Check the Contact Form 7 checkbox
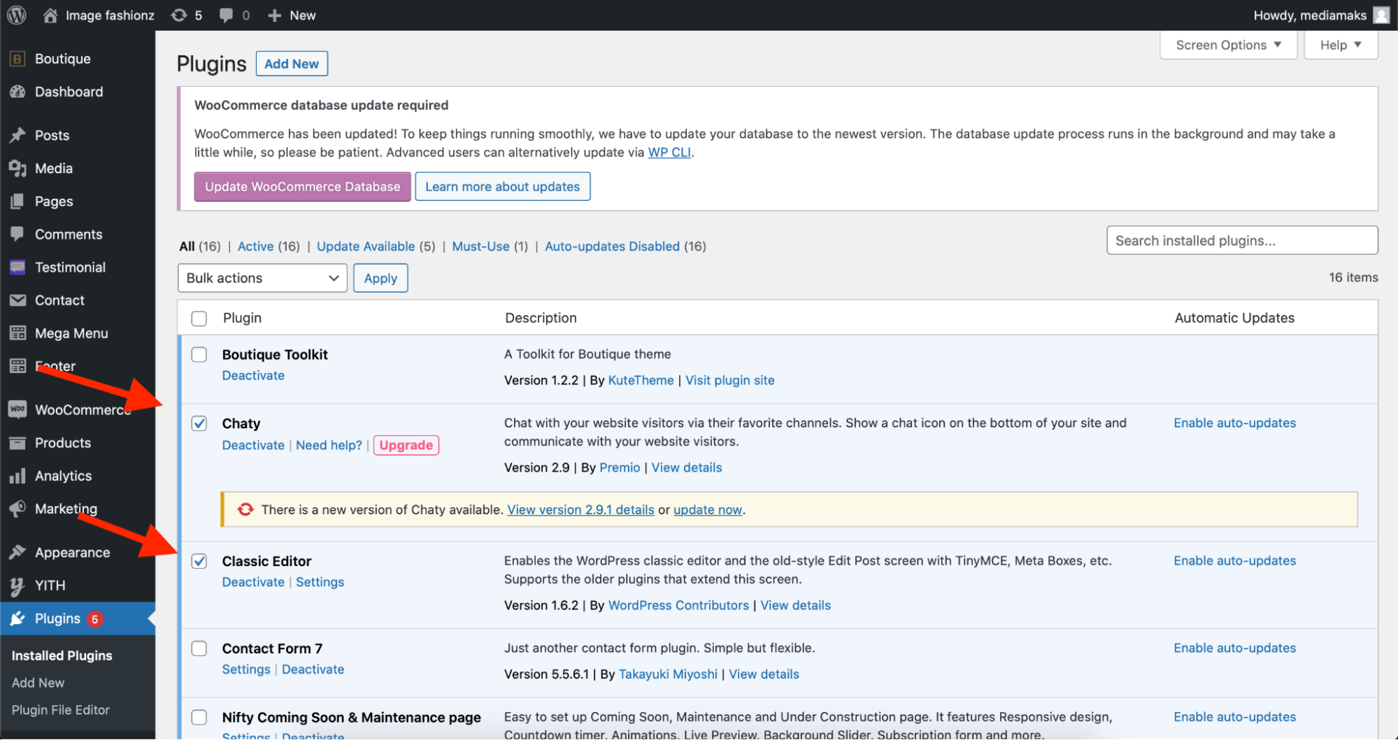This screenshot has height=740, width=1398. (x=199, y=648)
